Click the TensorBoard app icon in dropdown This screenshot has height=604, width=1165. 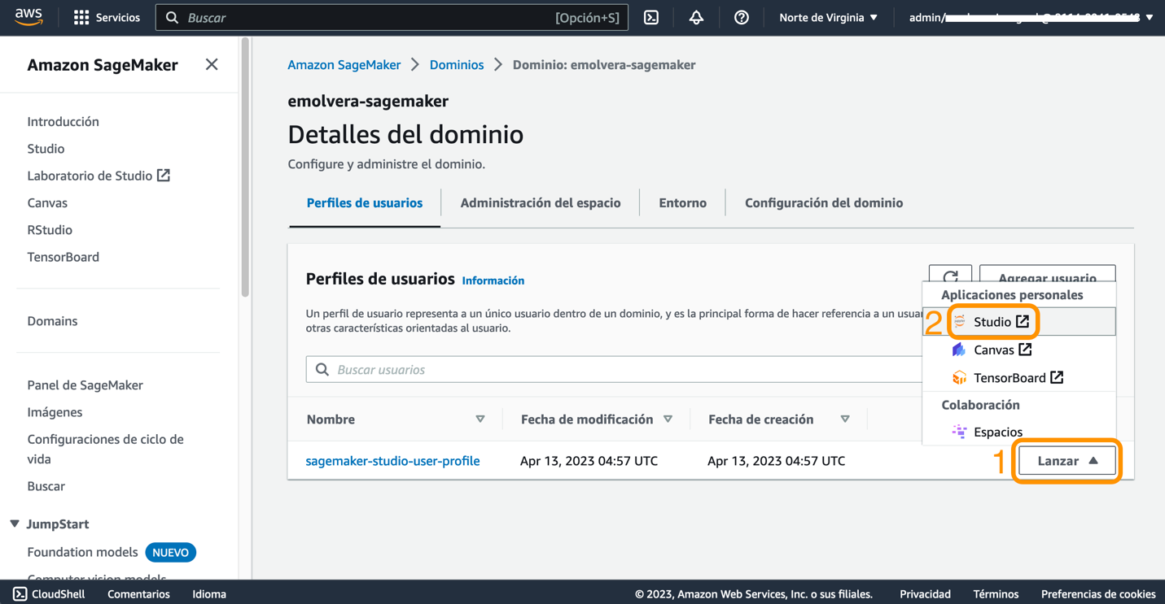959,377
